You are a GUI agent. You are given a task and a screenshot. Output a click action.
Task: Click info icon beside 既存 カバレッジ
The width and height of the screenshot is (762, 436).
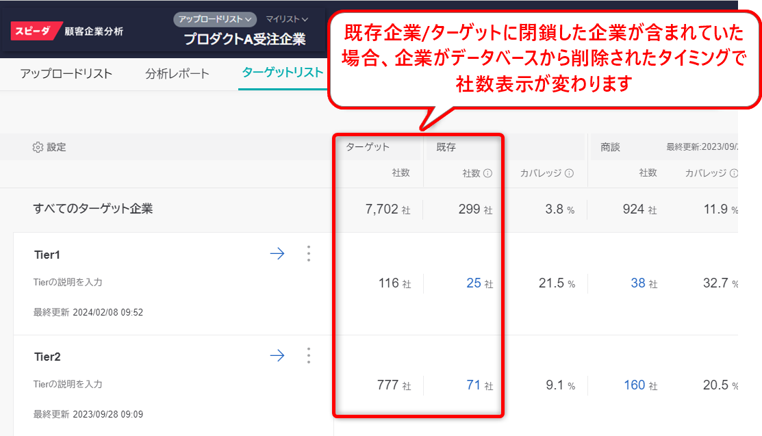pyautogui.click(x=569, y=174)
